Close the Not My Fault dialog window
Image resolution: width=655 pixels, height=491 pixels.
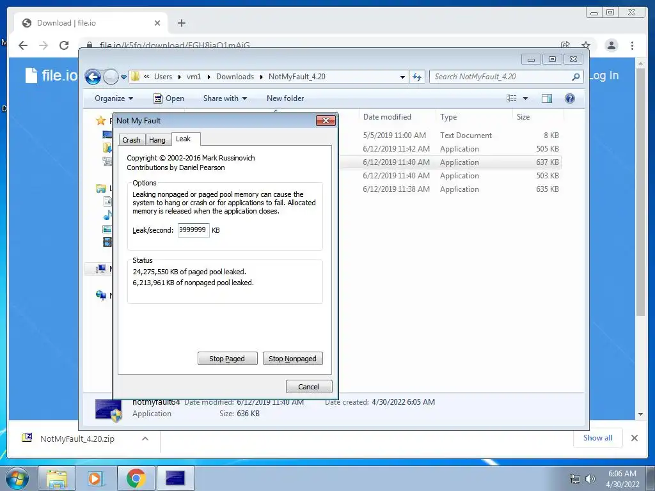tap(326, 121)
